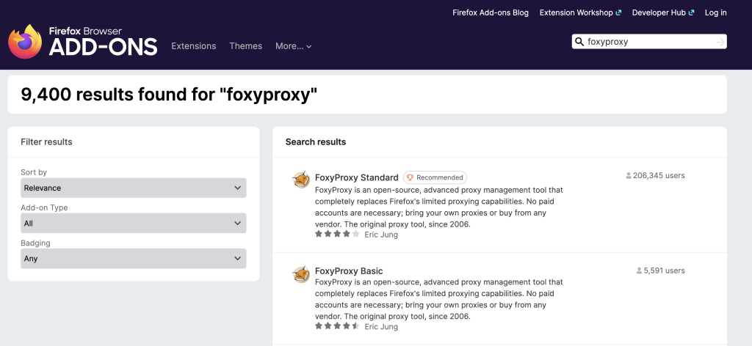Open the Firefox Add-ons Blog link
The height and width of the screenshot is (346, 752).
(x=490, y=12)
